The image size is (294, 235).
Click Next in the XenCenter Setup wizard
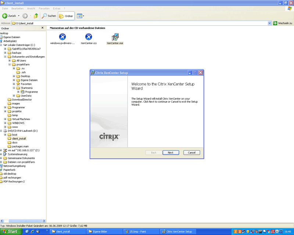tap(171, 152)
